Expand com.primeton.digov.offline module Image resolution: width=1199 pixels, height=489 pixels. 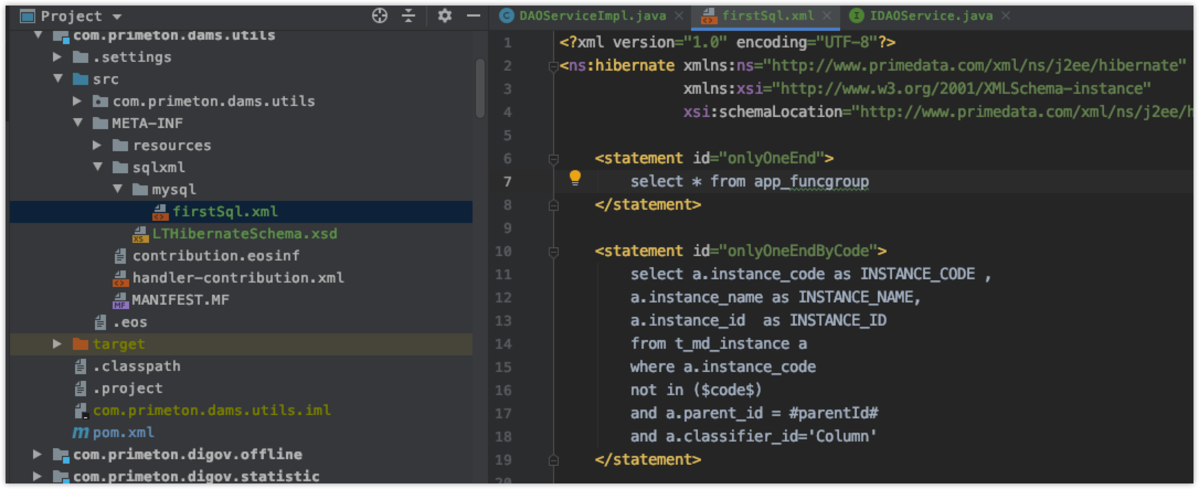(38, 454)
